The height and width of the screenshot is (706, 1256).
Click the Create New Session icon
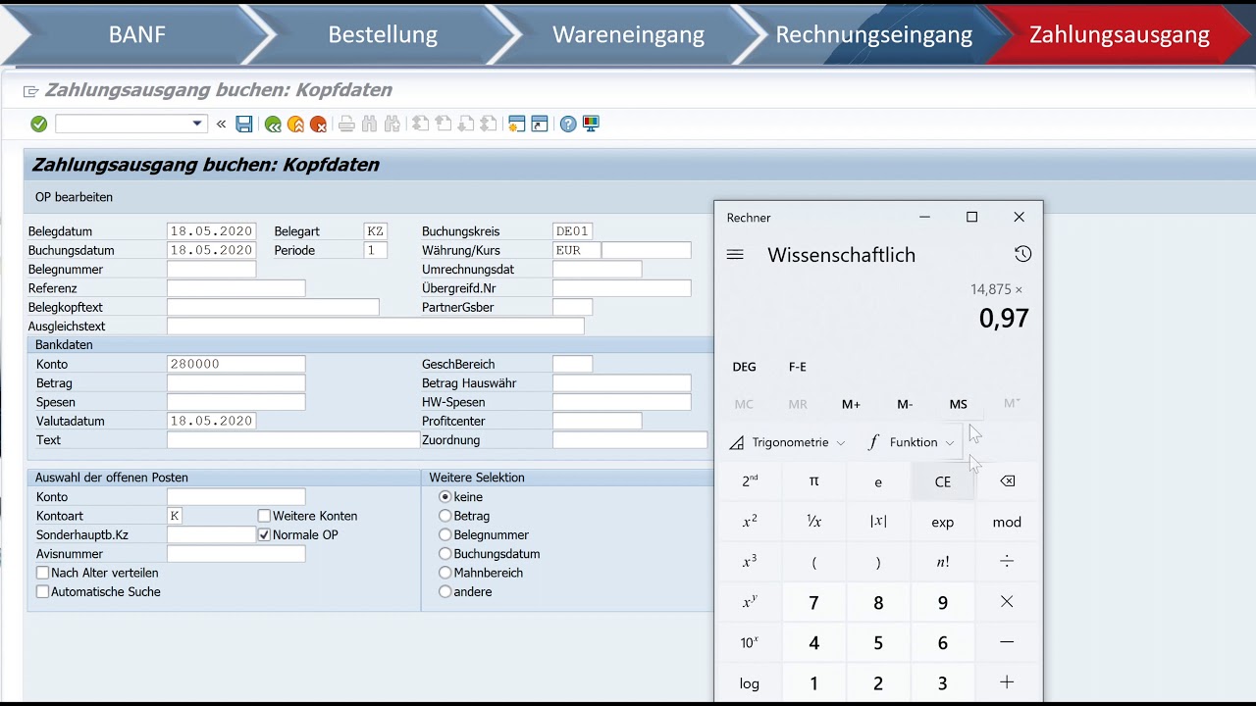[x=516, y=124]
